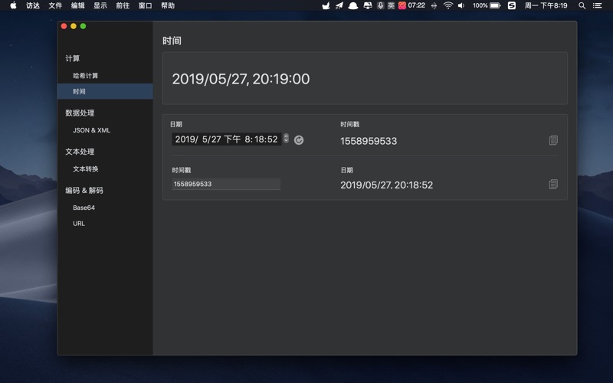Click the crosshair icon after 07:22

(x=434, y=5)
